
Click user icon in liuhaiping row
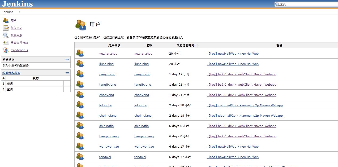80,64
